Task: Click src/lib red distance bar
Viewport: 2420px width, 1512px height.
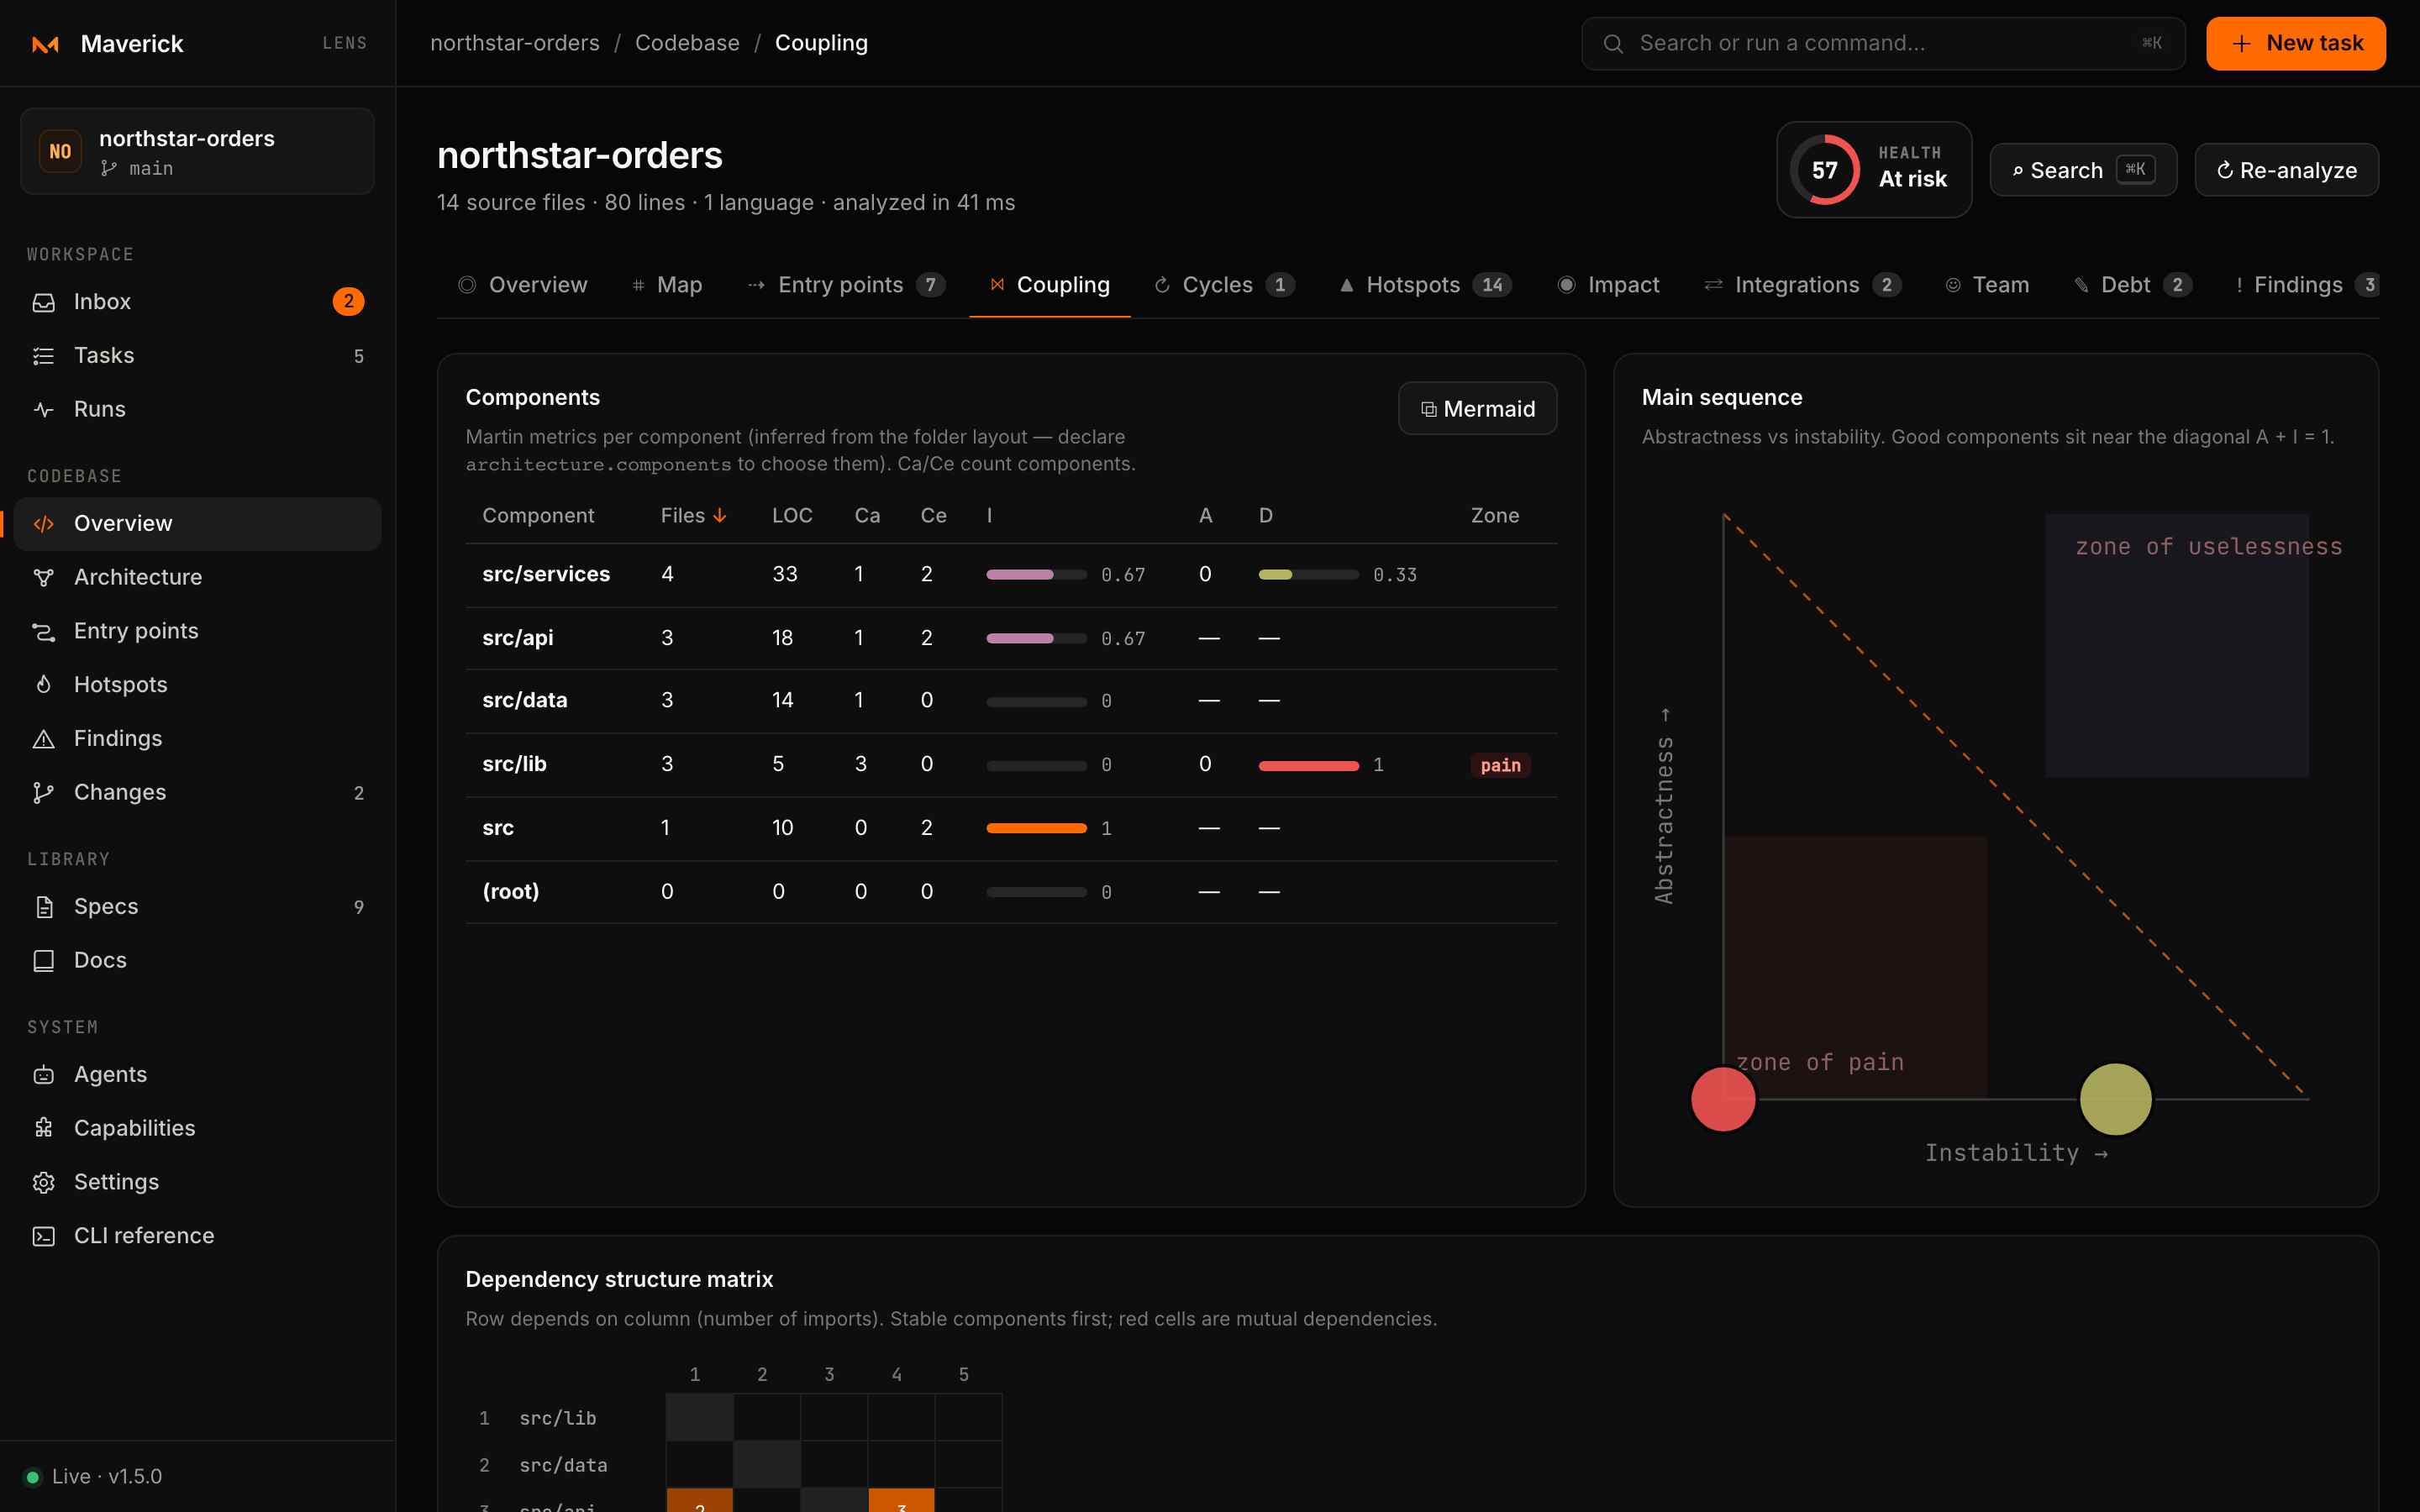Action: tap(1308, 766)
